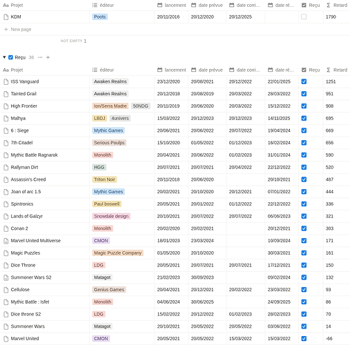Image resolution: width=350 pixels, height=345 pixels.
Task: Click the page icon beside Summoner Wars S2
Action: click(6, 277)
